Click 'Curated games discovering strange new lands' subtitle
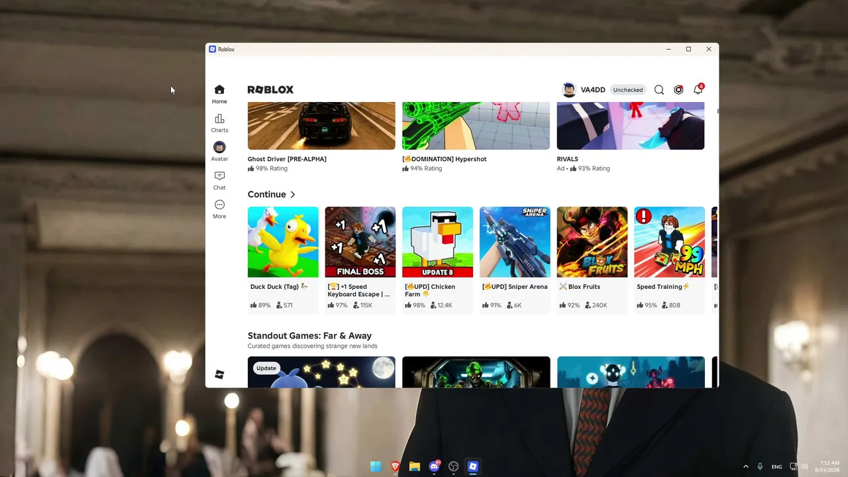The width and height of the screenshot is (848, 477). (x=313, y=346)
